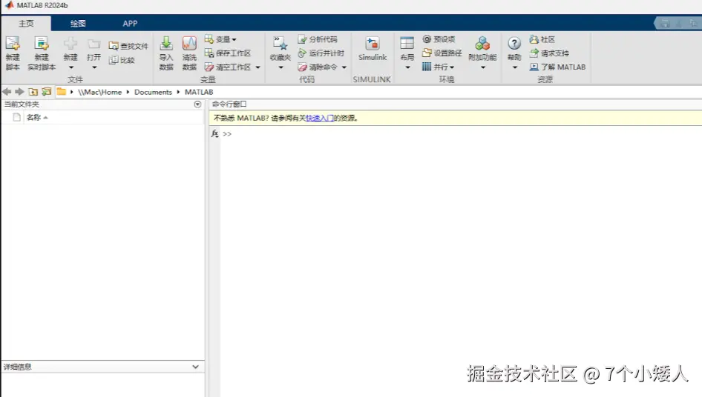702x397 pixels.
Task: Click the 清洗数据 (Clean Data) icon
Action: pos(189,44)
